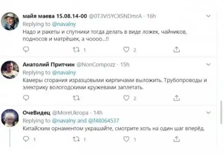The width and height of the screenshot is (224, 154).
Task: Retweet Анатолий Притчин's tweet
Action: point(76,98)
